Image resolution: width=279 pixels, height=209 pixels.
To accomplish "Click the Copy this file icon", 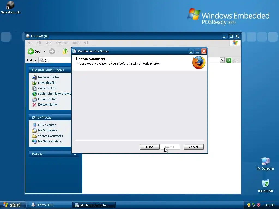I will (x=34, y=88).
